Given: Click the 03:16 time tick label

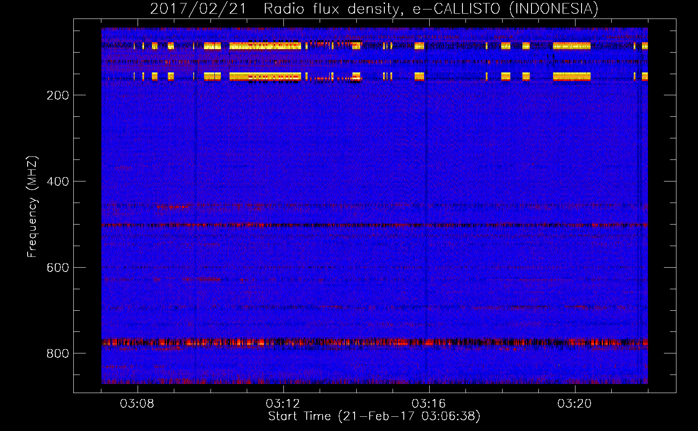Looking at the screenshot, I should pos(429,404).
